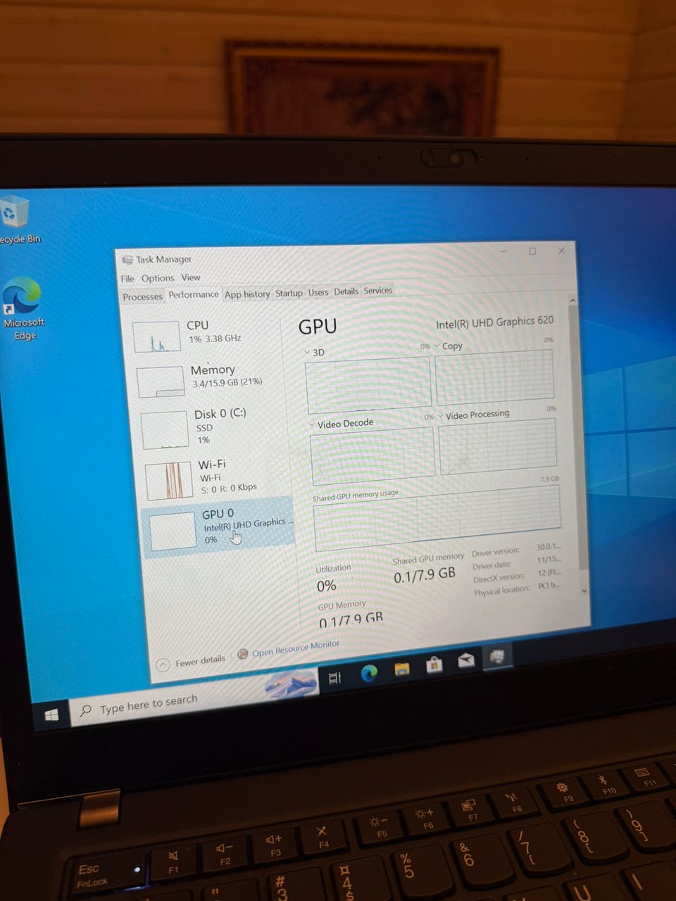Click the 'Intel(R) UHD Graphics 620' heading
Image resolution: width=676 pixels, height=901 pixels.
click(x=494, y=322)
